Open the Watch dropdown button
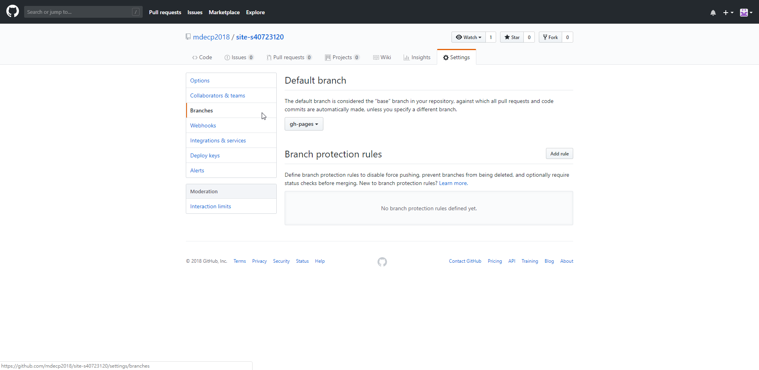The image size is (759, 370). (468, 37)
